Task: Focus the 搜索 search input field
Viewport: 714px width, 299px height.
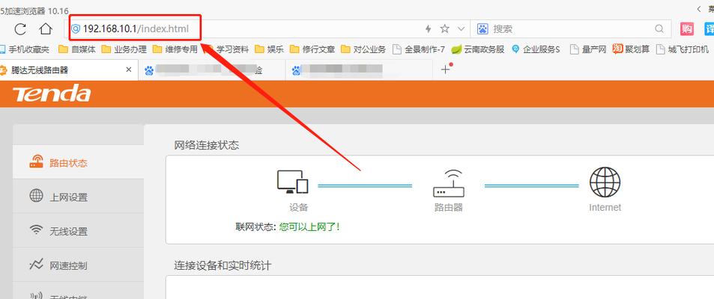Action: [x=571, y=29]
